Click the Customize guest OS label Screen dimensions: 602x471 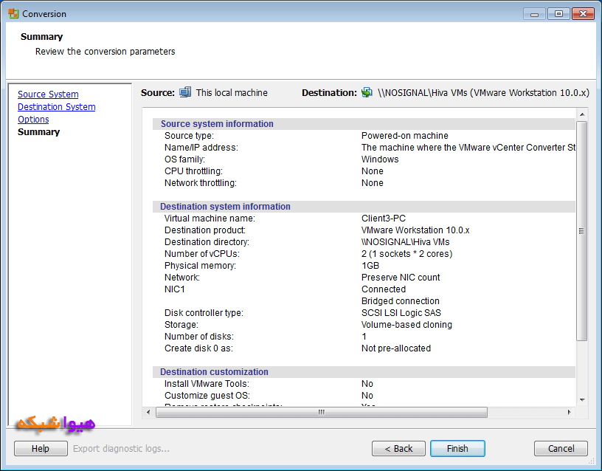click(207, 396)
